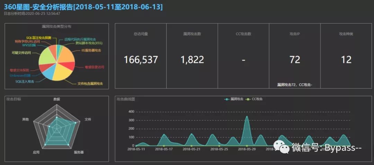Click the 跨站脚本攻击(XSS) pie label

click(x=89, y=43)
